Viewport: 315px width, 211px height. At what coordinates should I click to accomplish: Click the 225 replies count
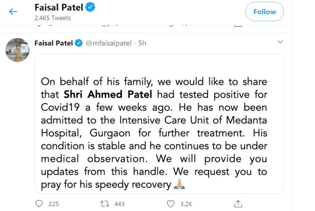[53, 204]
